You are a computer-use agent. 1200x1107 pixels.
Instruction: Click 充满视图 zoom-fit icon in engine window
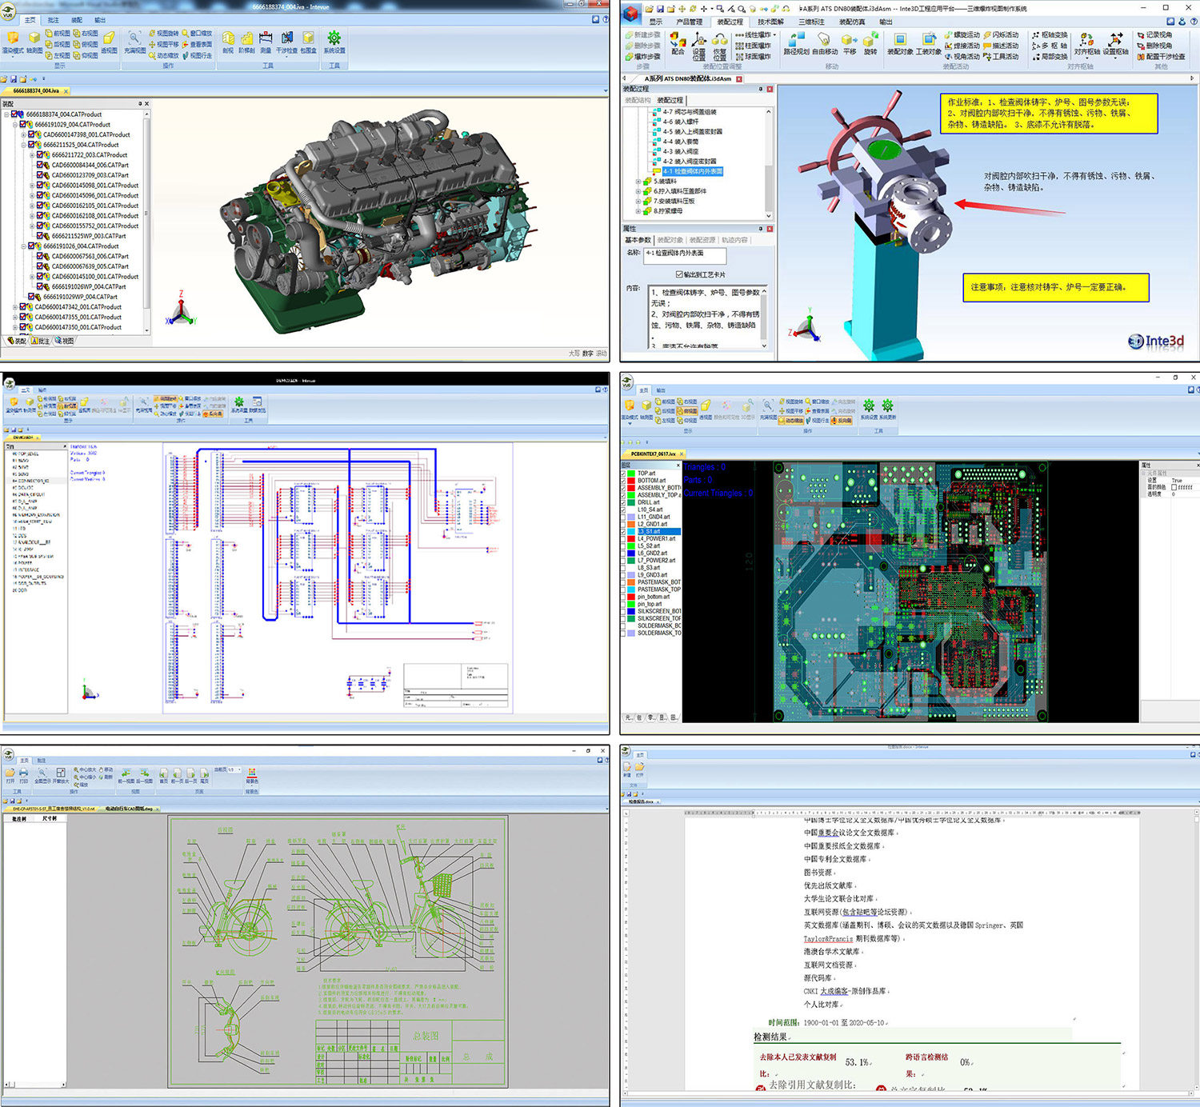(x=134, y=38)
